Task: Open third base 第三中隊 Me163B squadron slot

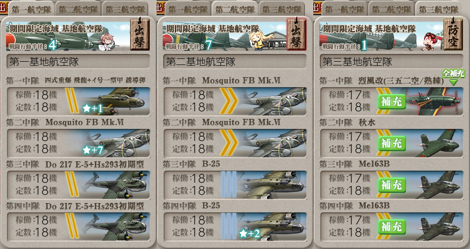Action: 391,185
